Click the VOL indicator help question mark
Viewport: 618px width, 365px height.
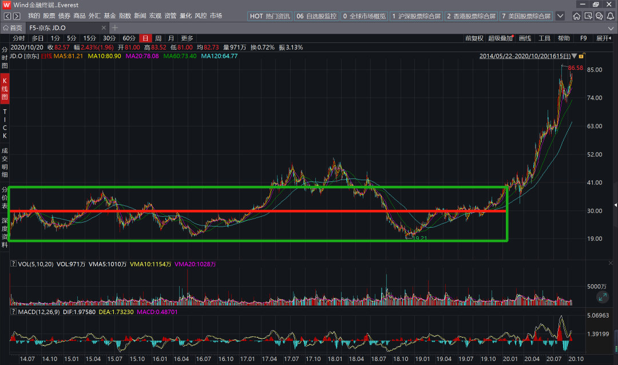(x=13, y=264)
